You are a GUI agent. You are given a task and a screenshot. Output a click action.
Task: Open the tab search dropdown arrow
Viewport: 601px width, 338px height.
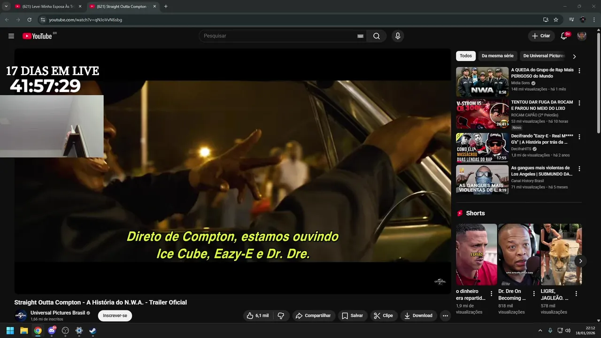[x=6, y=7]
